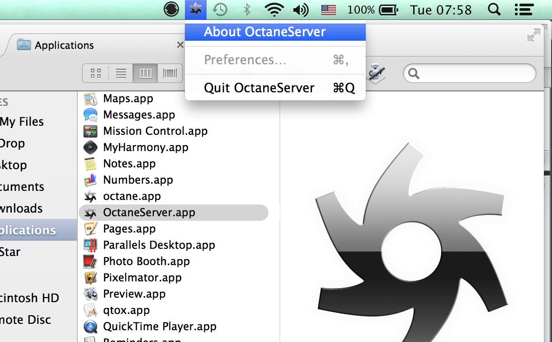
Task: Open Macintosh HD in sidebar
Action: click(x=29, y=298)
